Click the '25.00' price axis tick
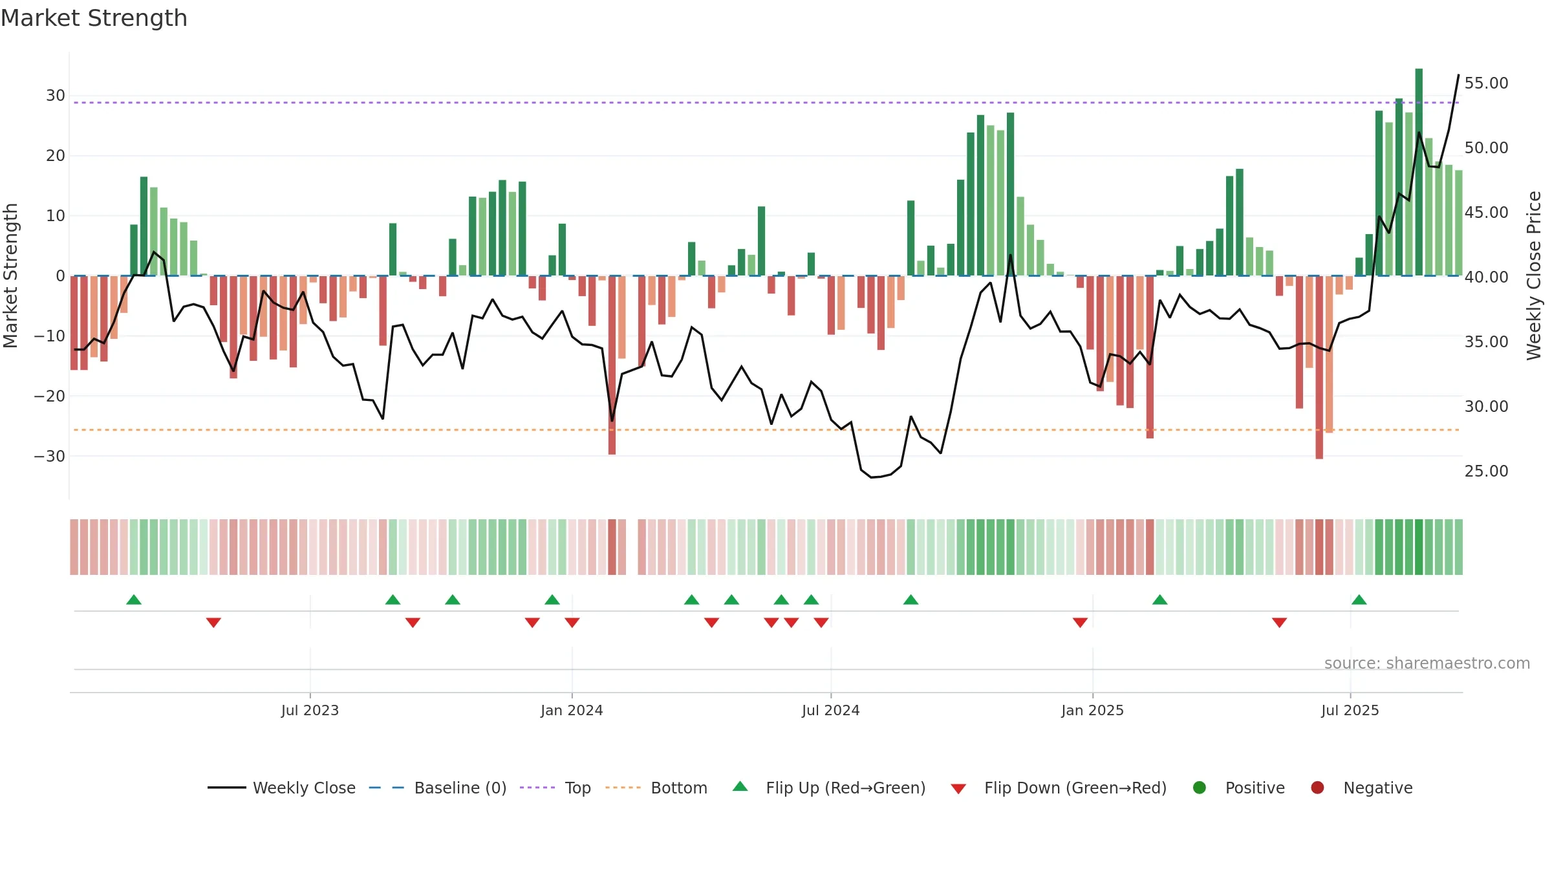 point(1486,471)
